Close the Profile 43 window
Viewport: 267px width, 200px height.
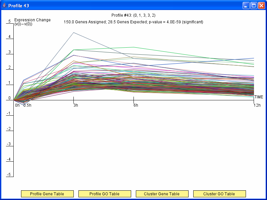coord(261,6)
